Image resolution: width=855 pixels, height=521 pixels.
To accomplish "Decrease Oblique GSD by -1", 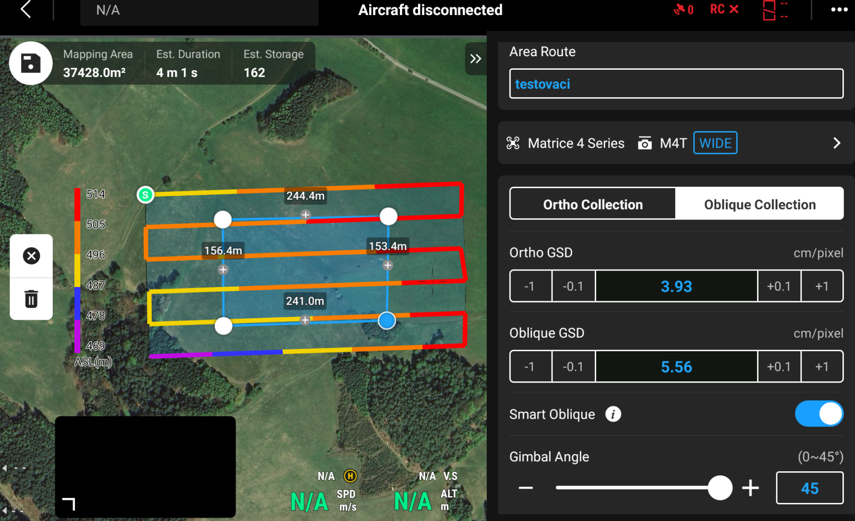I will coord(529,367).
